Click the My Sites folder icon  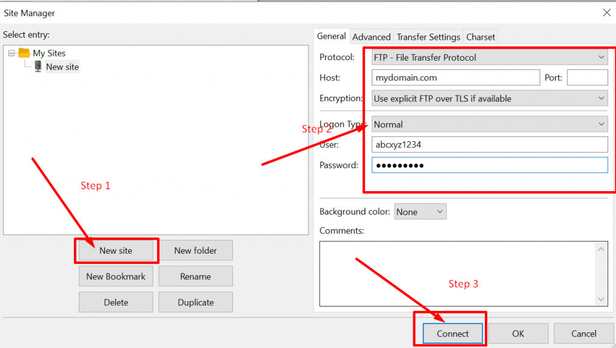pos(24,53)
